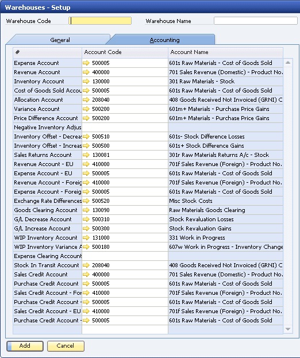Open link arrow in Revenue Account - EU row
This screenshot has width=300, height=358.
coord(86,164)
